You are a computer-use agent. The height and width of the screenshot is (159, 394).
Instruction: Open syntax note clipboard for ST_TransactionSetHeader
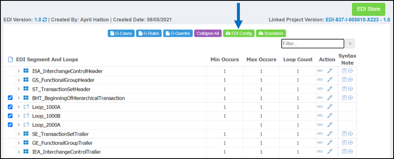[344, 89]
